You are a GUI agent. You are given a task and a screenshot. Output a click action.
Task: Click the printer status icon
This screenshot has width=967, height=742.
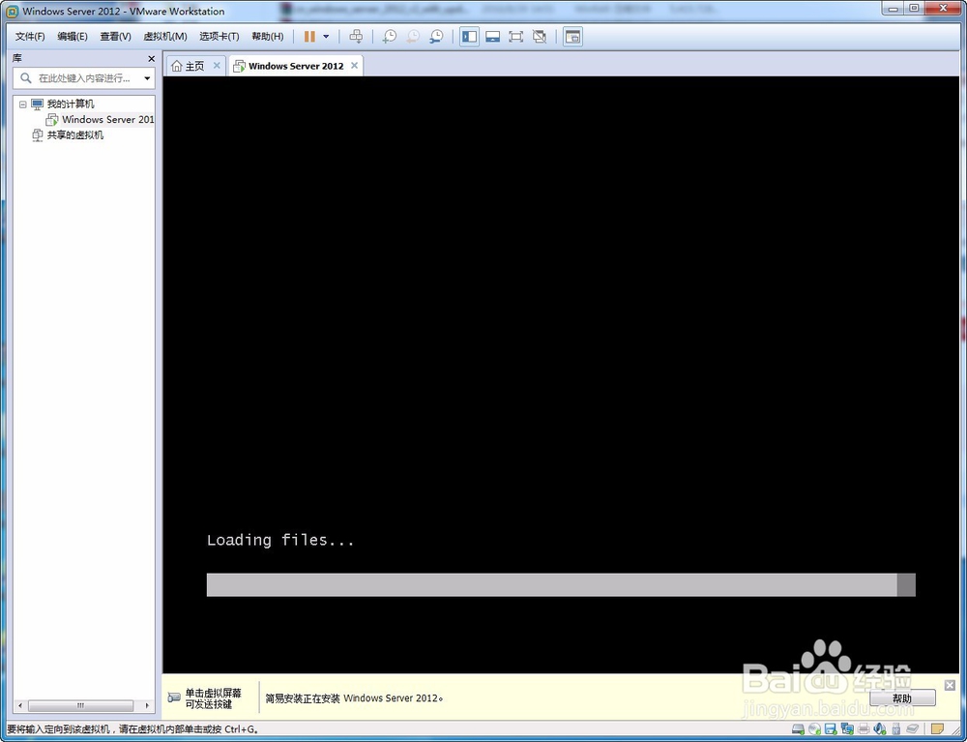coord(864,729)
